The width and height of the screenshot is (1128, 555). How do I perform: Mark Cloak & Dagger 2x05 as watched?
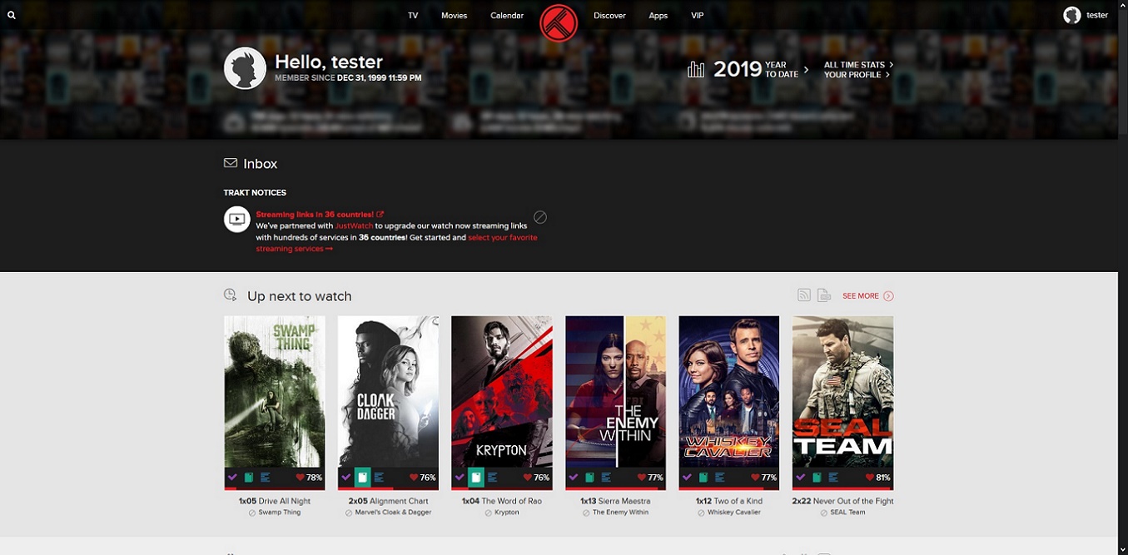pos(346,478)
